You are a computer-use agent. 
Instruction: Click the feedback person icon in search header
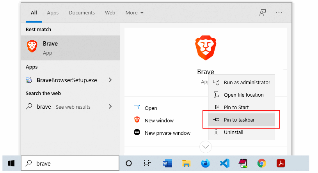pyautogui.click(x=263, y=12)
